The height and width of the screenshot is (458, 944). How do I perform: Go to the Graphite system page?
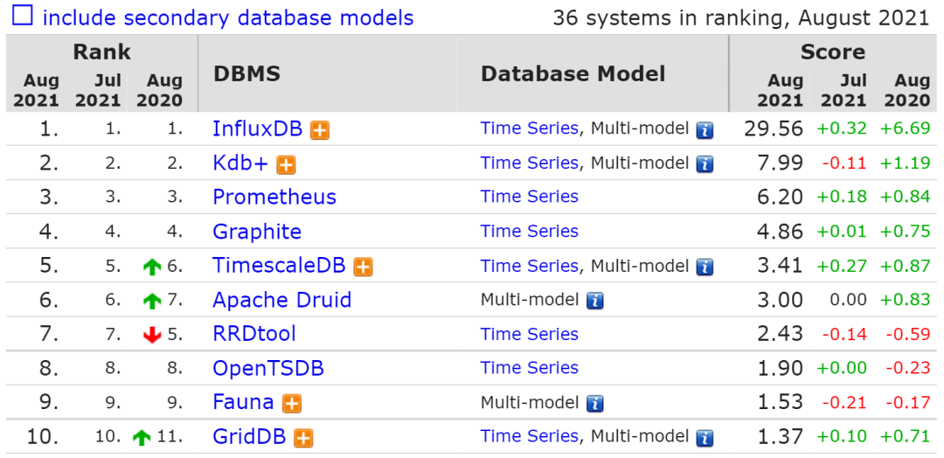click(257, 232)
